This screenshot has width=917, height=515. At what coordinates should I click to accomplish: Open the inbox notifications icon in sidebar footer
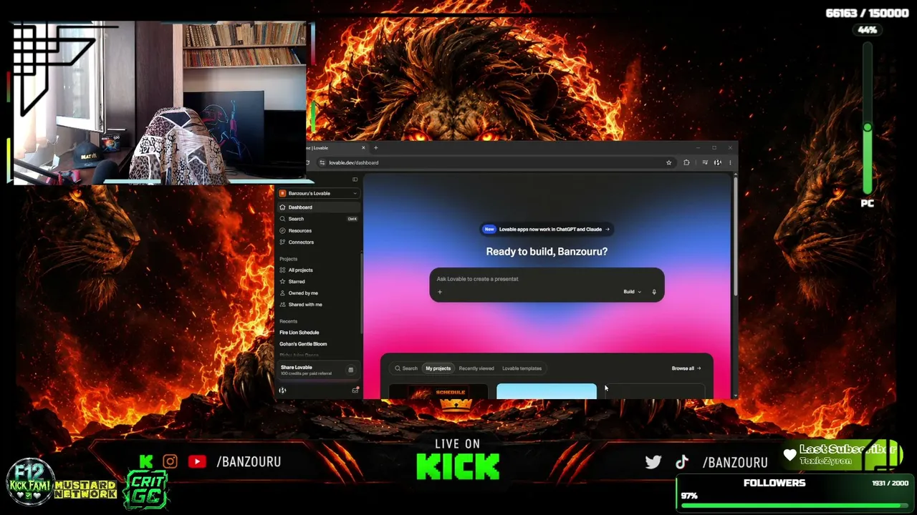pyautogui.click(x=355, y=391)
